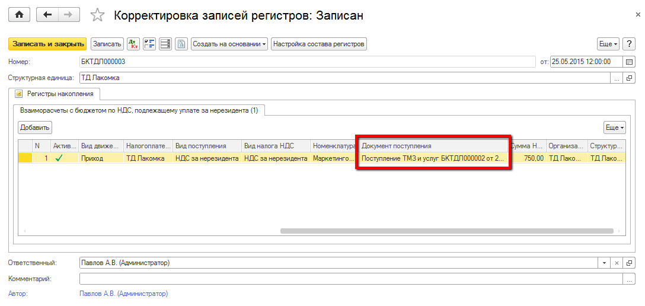Expand the Создать на основании dropdown
This screenshot has width=645, height=306.
(229, 44)
